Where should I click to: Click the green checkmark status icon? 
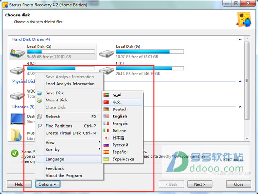pyautogui.click(x=15, y=154)
